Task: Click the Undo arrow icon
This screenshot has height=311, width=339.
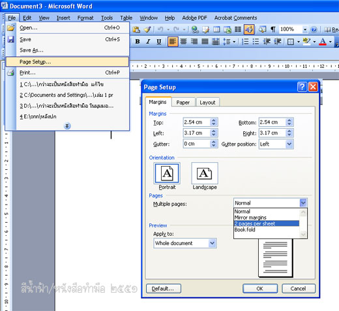Action: pyautogui.click(x=160, y=29)
